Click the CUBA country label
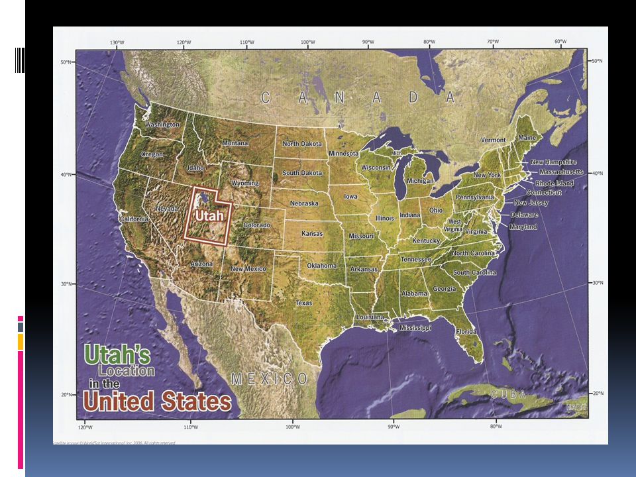 (x=509, y=394)
